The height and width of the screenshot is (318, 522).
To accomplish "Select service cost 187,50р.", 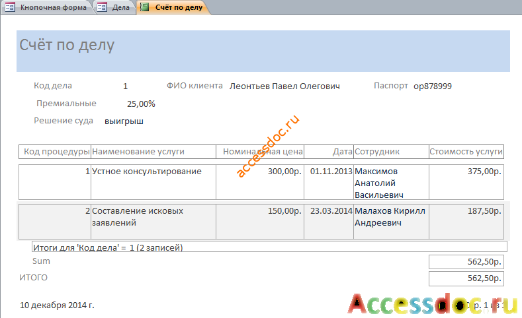I will coord(466,222).
